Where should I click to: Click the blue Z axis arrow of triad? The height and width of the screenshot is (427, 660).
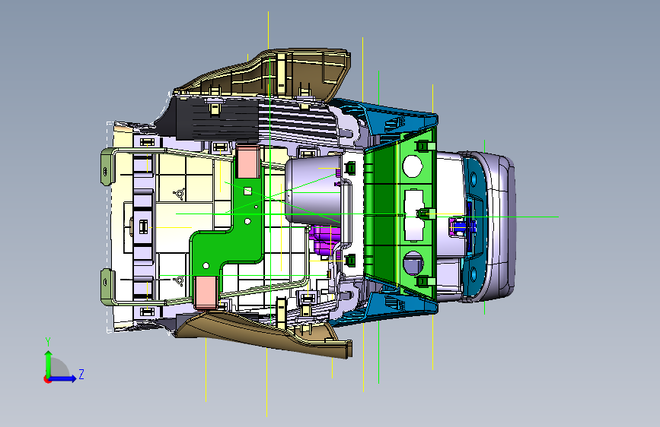click(63, 378)
